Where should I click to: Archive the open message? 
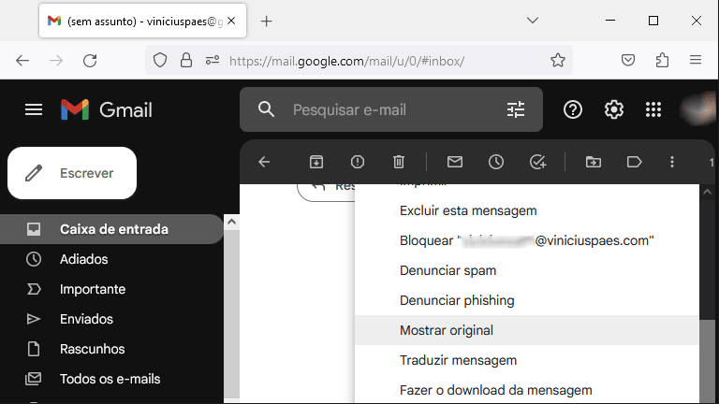(x=316, y=162)
